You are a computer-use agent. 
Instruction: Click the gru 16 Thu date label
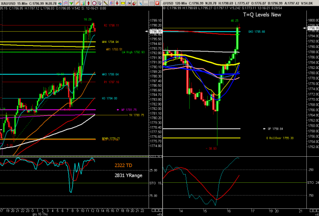[x=39, y=214]
